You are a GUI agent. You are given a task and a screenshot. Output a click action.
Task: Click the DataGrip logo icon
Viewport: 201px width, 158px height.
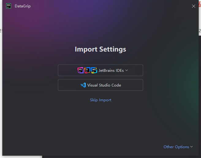pyautogui.click(x=9, y=6)
